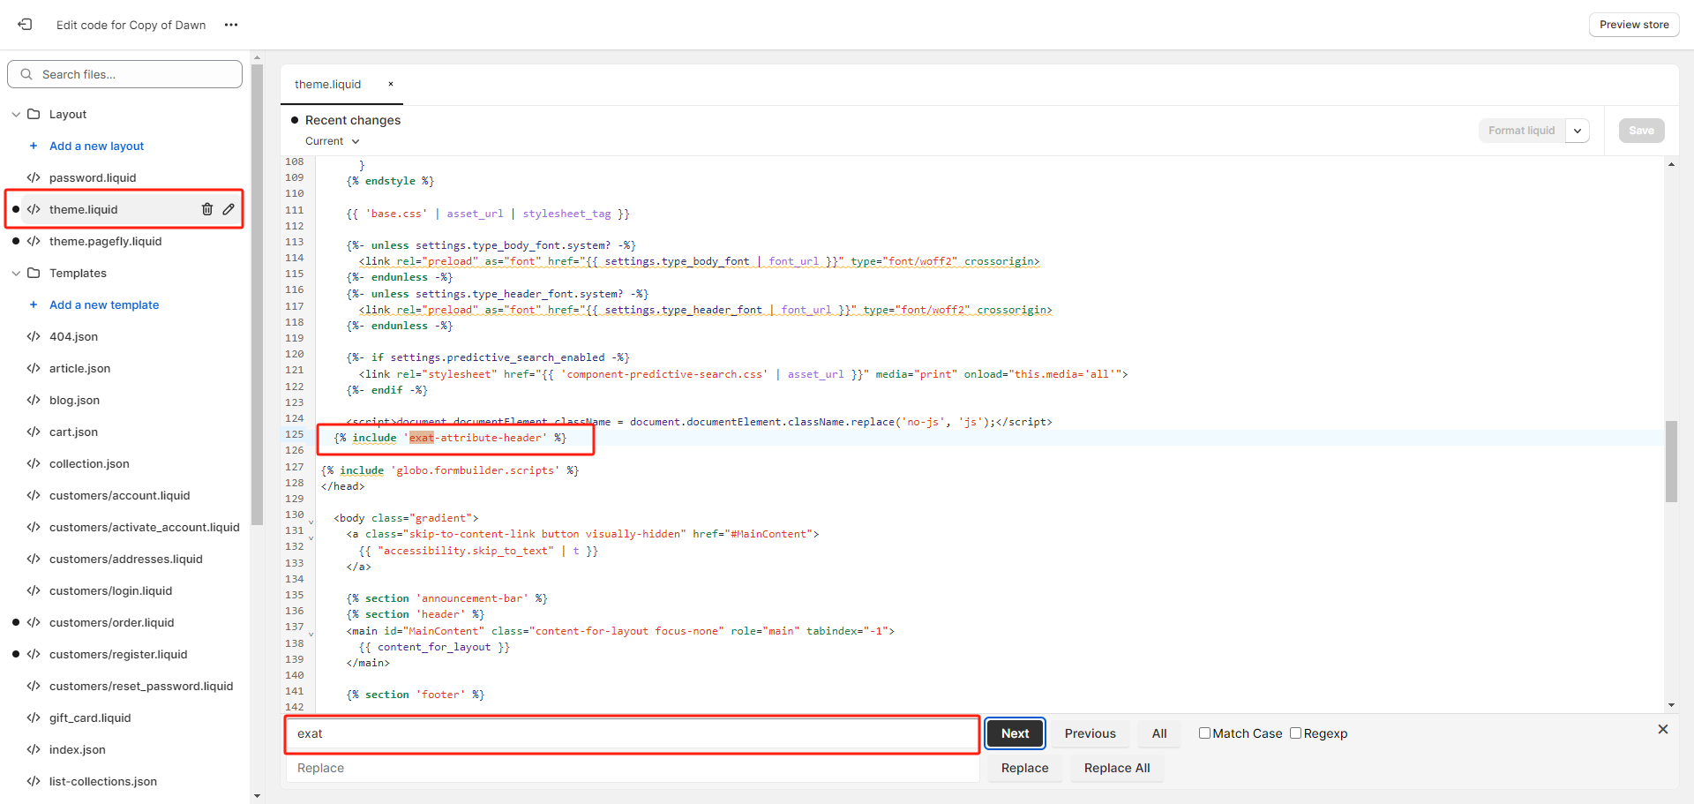
Task: Click the highlighted exat match on line 125
Action: (x=422, y=438)
